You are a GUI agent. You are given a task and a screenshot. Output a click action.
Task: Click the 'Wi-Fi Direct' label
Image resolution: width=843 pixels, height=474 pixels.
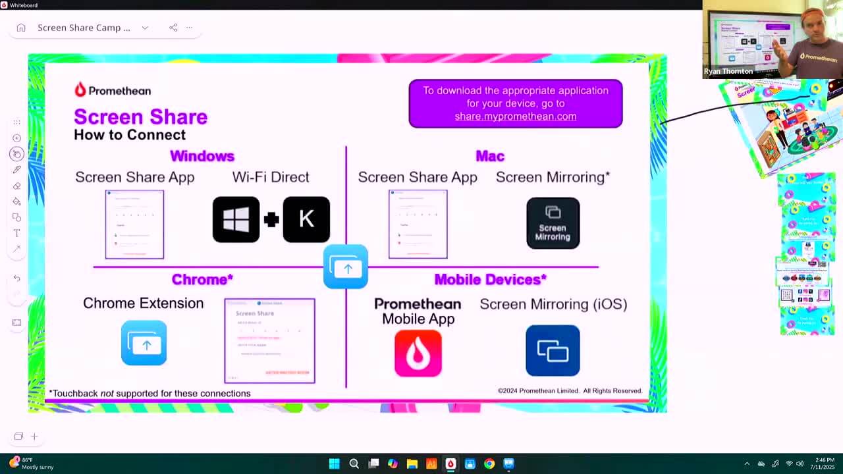271,177
